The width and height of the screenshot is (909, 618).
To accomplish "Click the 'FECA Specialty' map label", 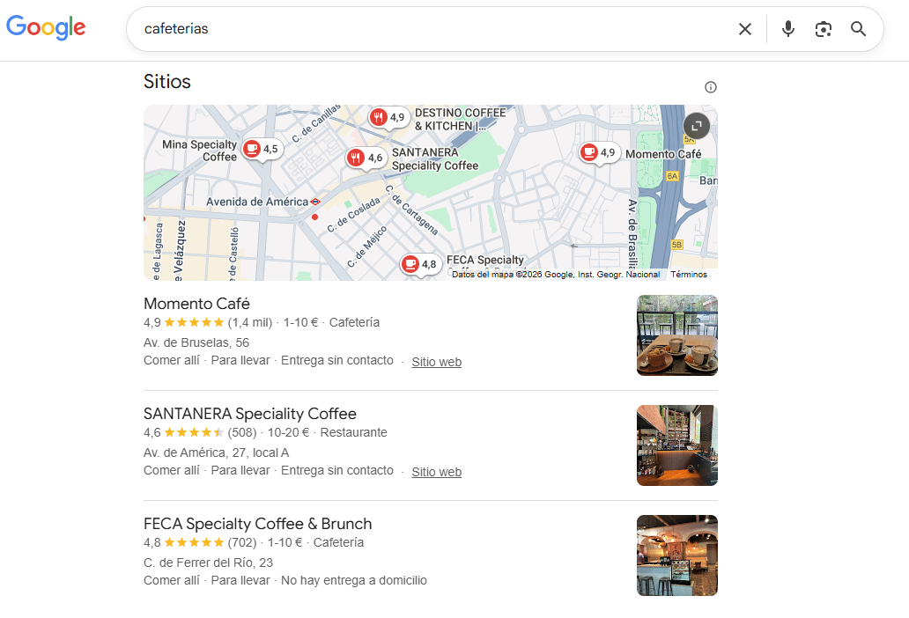I will (x=485, y=260).
